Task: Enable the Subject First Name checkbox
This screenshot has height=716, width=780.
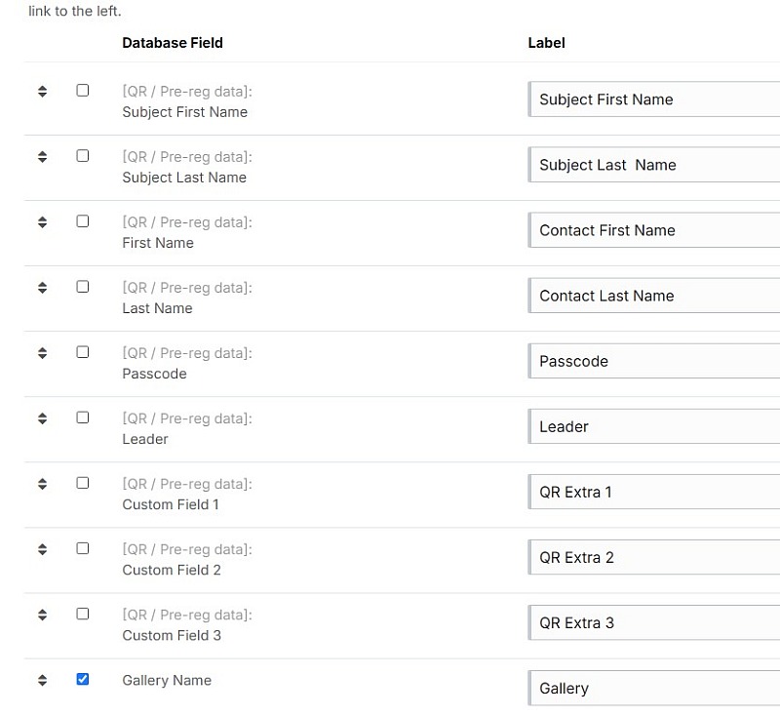Action: pos(83,90)
